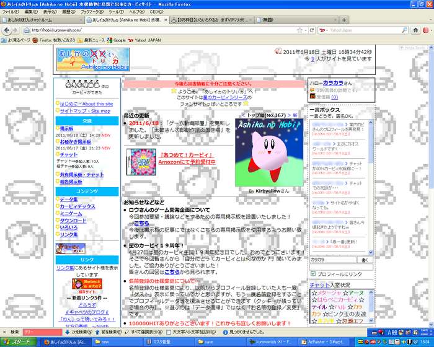
Task: Open the Yahoo search engine dropdown
Action: point(323,30)
